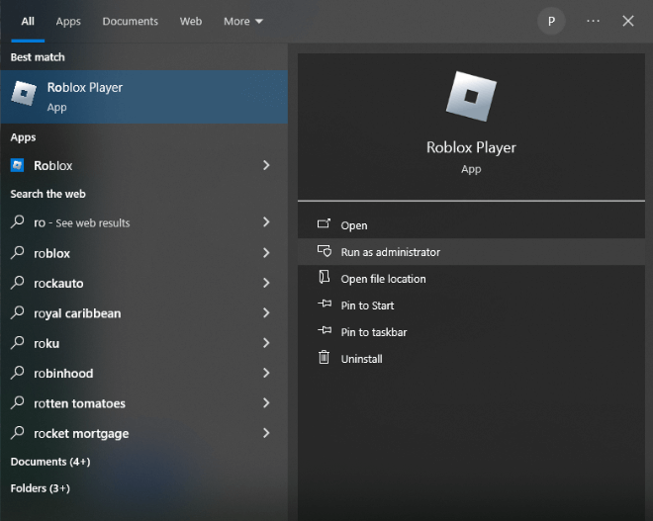Viewport: 653px width, 521px height.
Task: Select the 'roku' web suggestion
Action: tap(143, 342)
